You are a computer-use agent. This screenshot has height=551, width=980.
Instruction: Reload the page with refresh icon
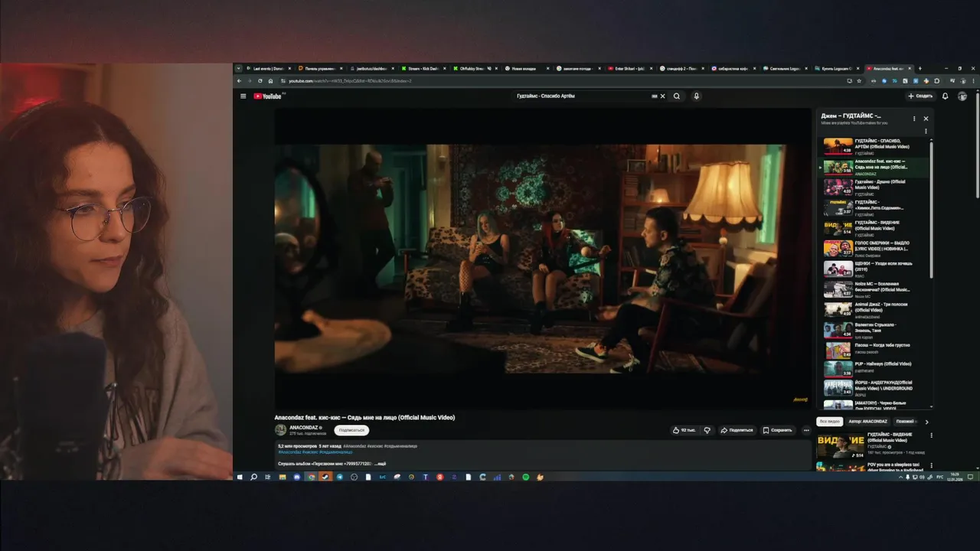pyautogui.click(x=260, y=80)
